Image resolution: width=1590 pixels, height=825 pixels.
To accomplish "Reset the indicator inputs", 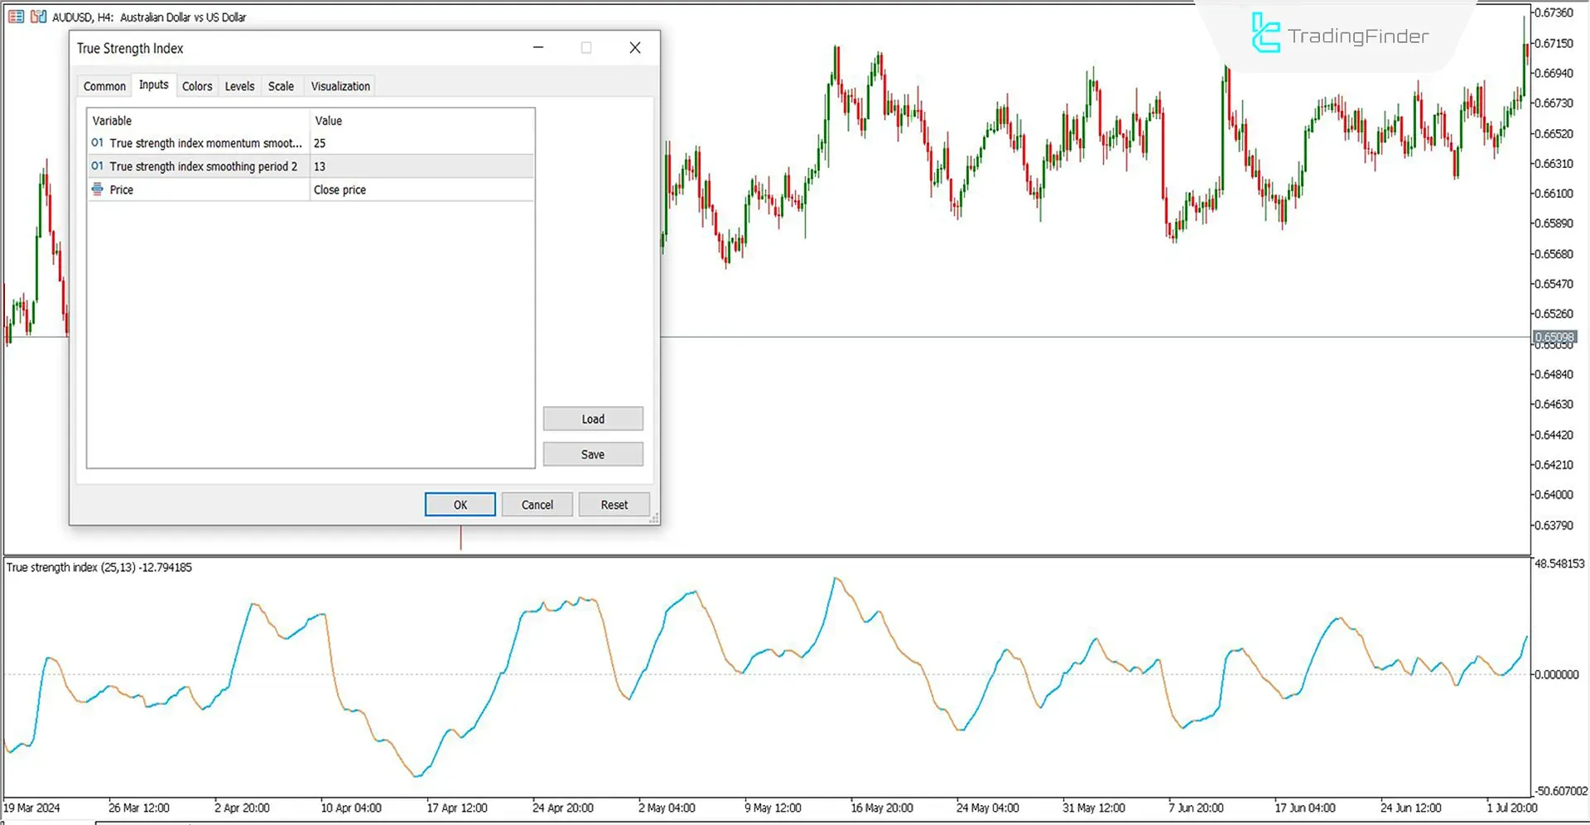I will (614, 505).
